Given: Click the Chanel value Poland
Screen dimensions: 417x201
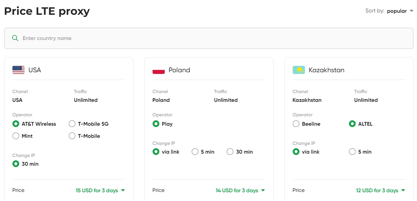Looking at the screenshot, I should pos(161,100).
